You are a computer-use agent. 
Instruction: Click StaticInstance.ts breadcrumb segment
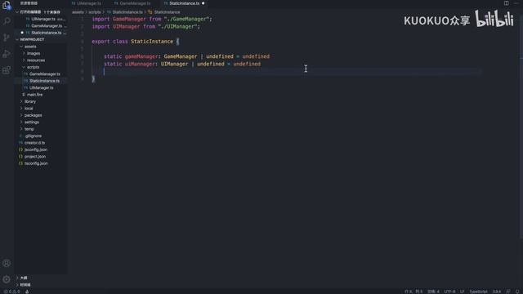125,12
